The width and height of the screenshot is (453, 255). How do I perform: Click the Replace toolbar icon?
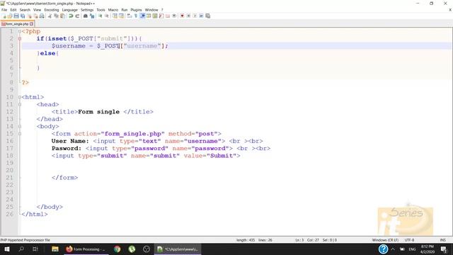click(x=92, y=16)
